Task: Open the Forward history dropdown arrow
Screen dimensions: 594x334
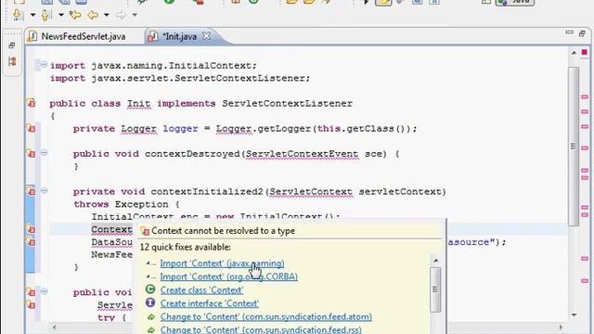Action: 135,15
